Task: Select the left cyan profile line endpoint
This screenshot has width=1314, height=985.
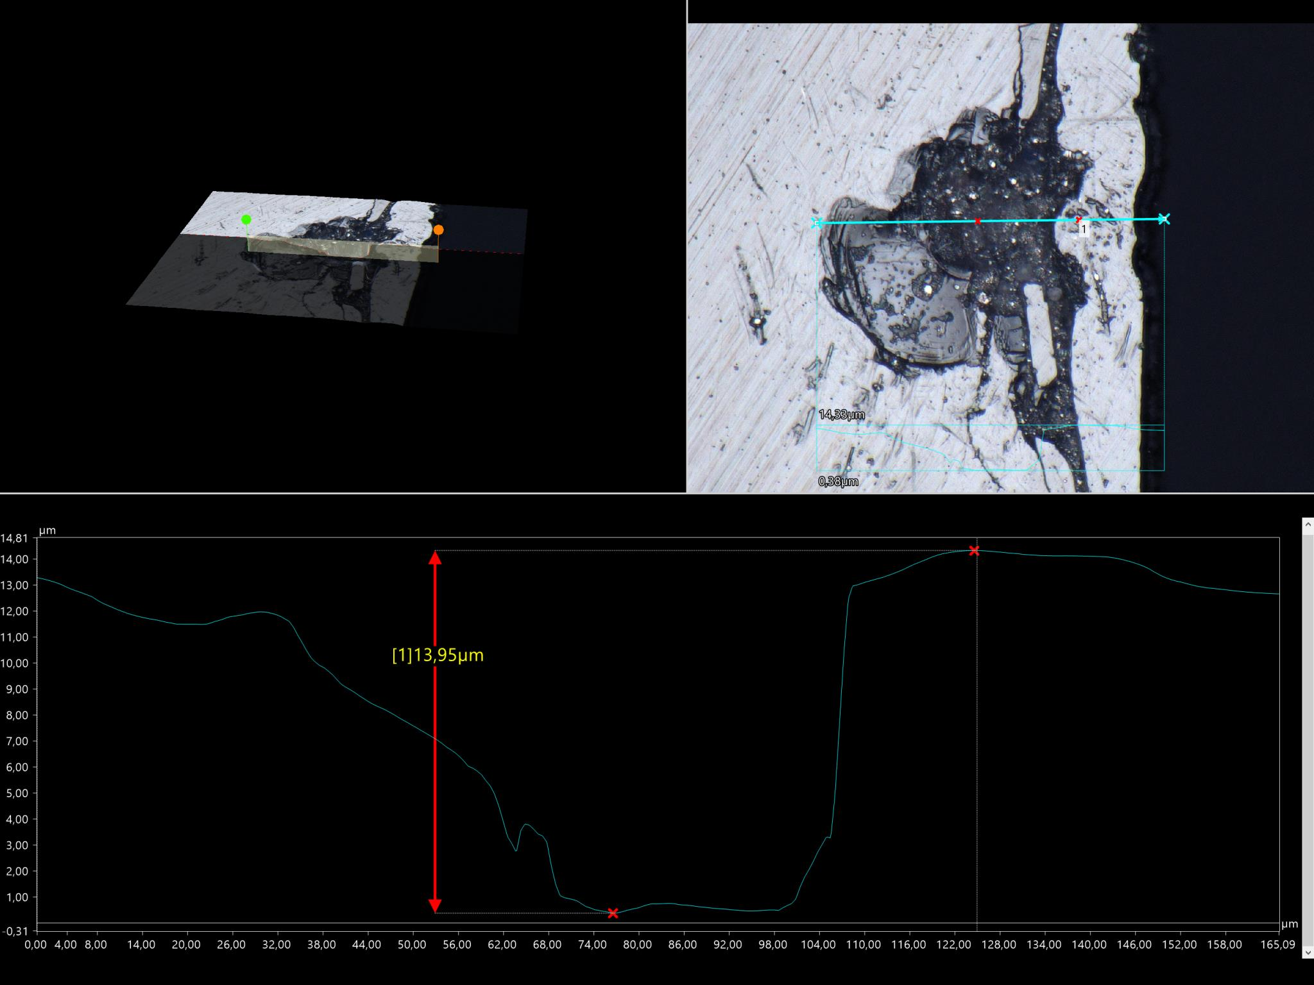Action: click(x=817, y=223)
